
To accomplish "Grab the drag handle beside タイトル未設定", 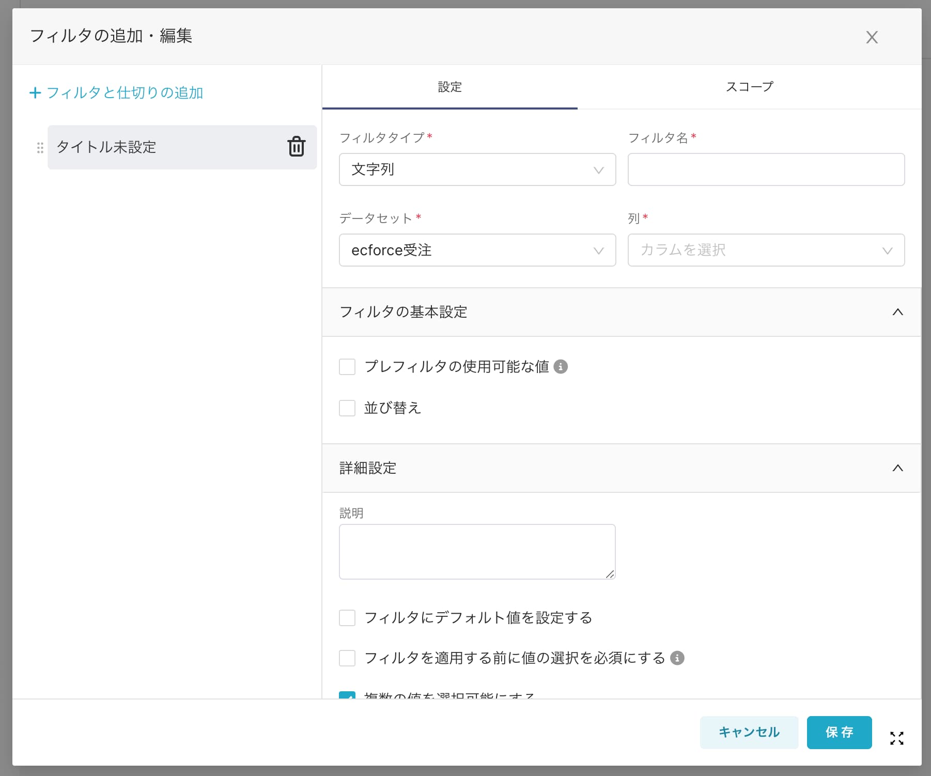I will (x=40, y=148).
